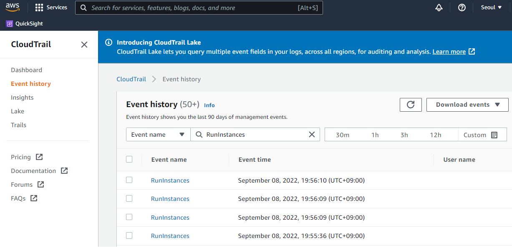Check the RunInstances event at 19:55:36

[x=129, y=235]
